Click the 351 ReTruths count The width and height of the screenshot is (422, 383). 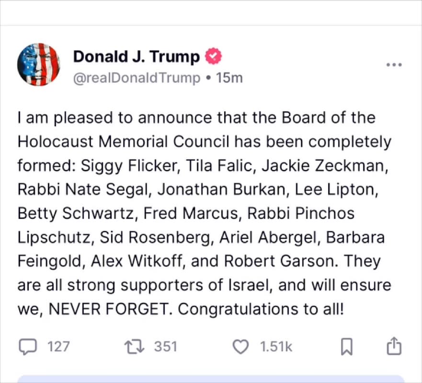point(165,346)
